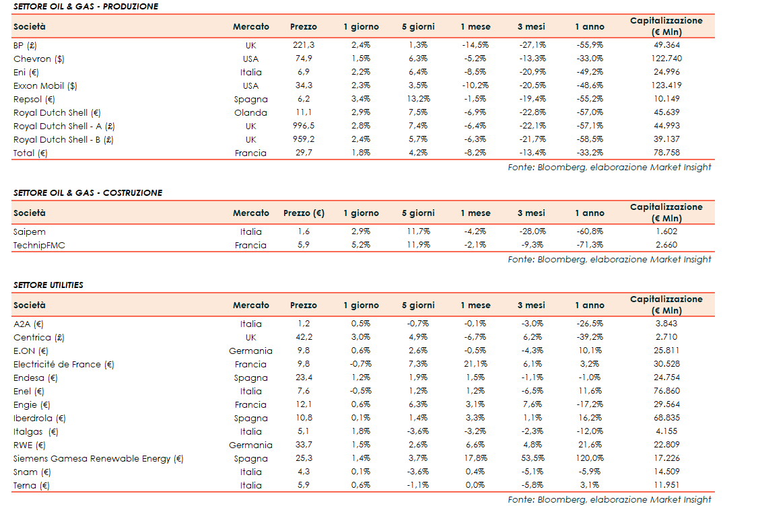Image resolution: width=758 pixels, height=506 pixels.
Task: Click the Total (€) company name
Action: point(30,153)
